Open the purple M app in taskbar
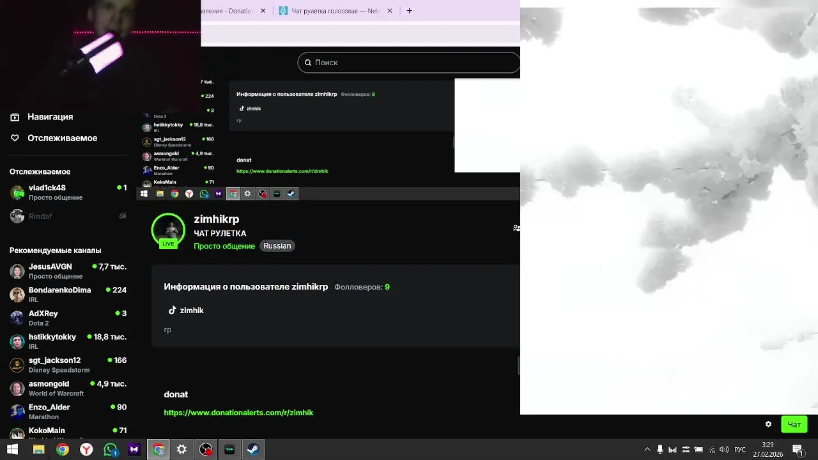 [x=134, y=450]
